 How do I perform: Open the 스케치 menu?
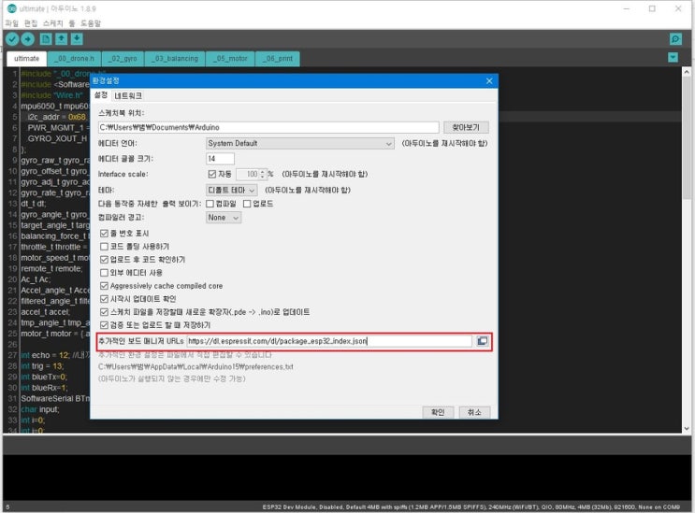(x=53, y=23)
